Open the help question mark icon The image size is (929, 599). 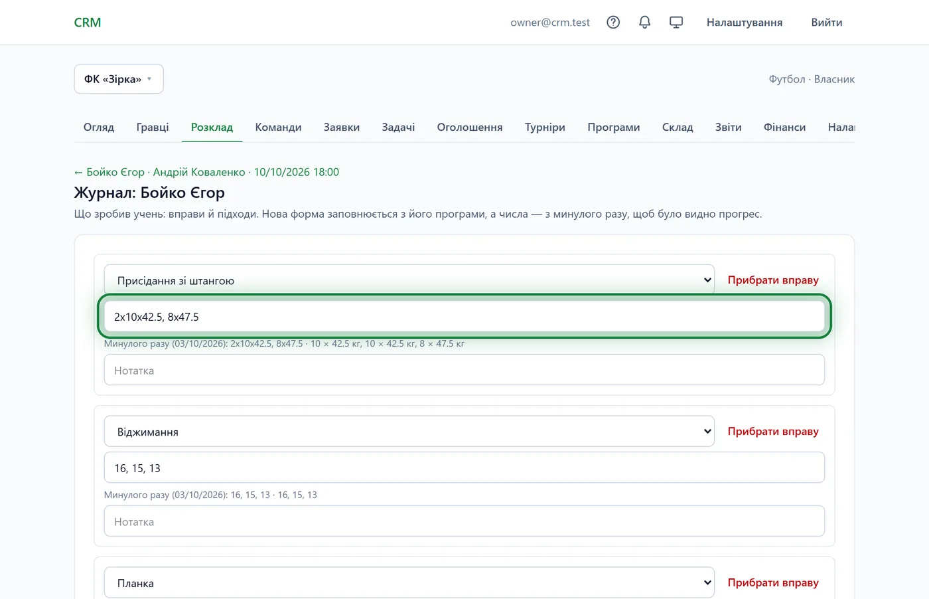point(613,23)
